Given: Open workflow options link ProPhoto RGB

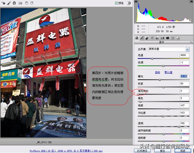Looking at the screenshot, I should [66, 151].
